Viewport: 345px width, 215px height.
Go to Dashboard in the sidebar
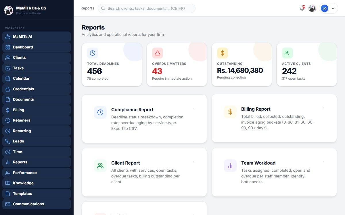point(37,47)
